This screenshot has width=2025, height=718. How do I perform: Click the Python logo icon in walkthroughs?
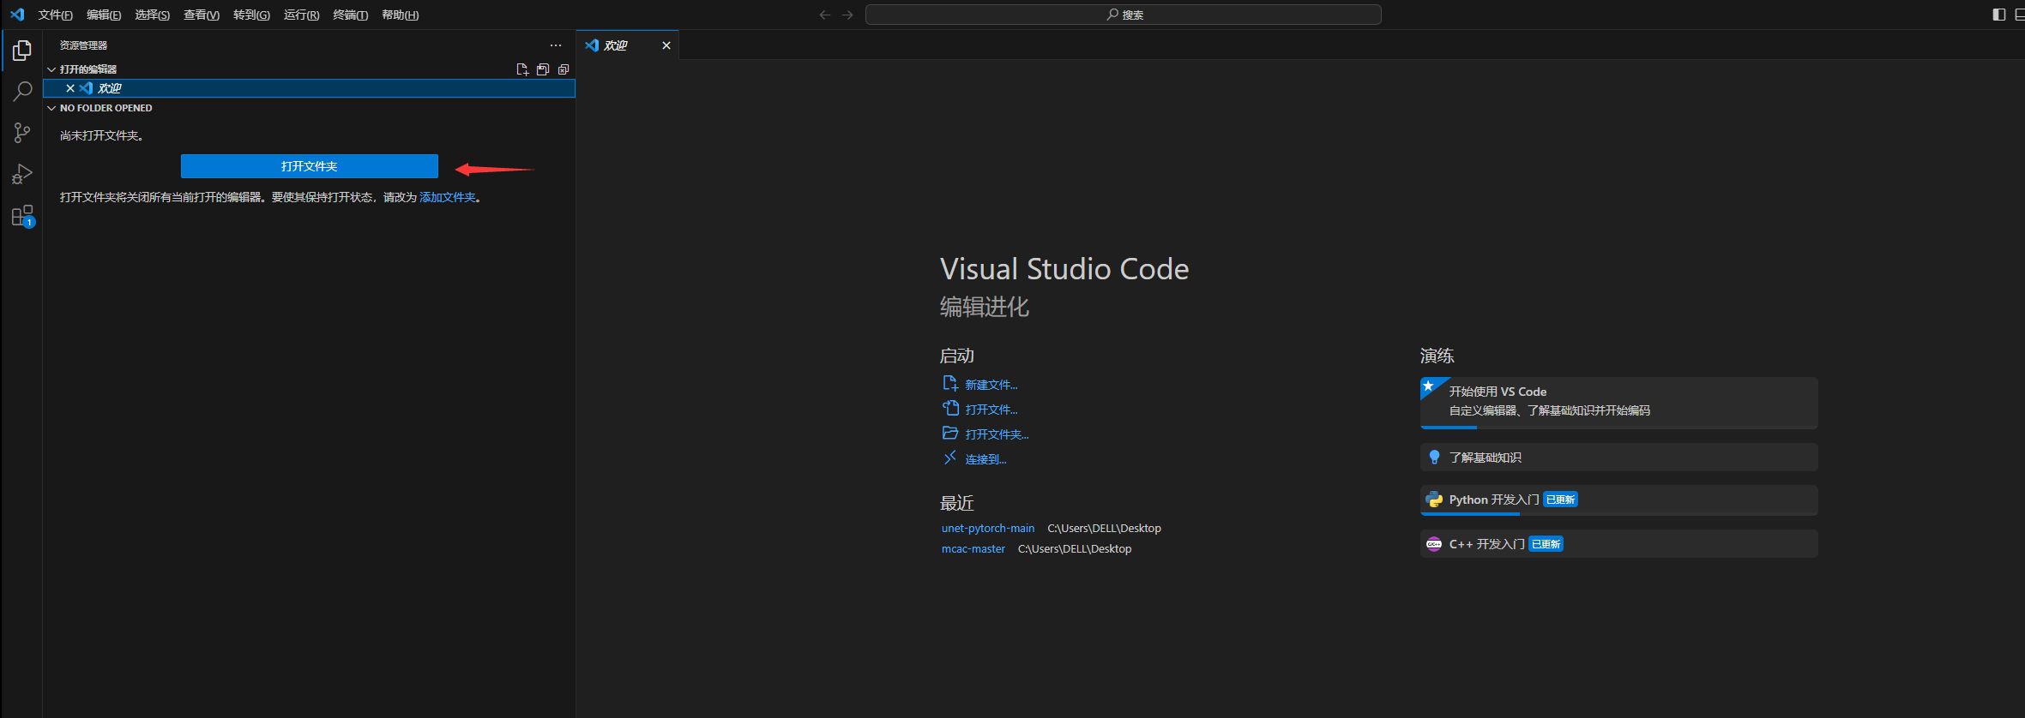point(1434,500)
